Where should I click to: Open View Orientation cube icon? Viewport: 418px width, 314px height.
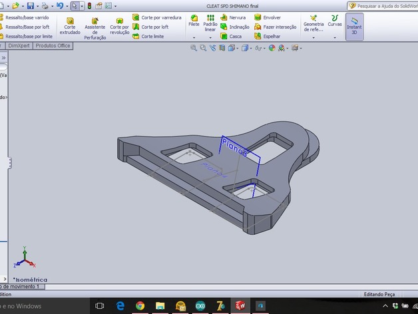[x=232, y=48]
